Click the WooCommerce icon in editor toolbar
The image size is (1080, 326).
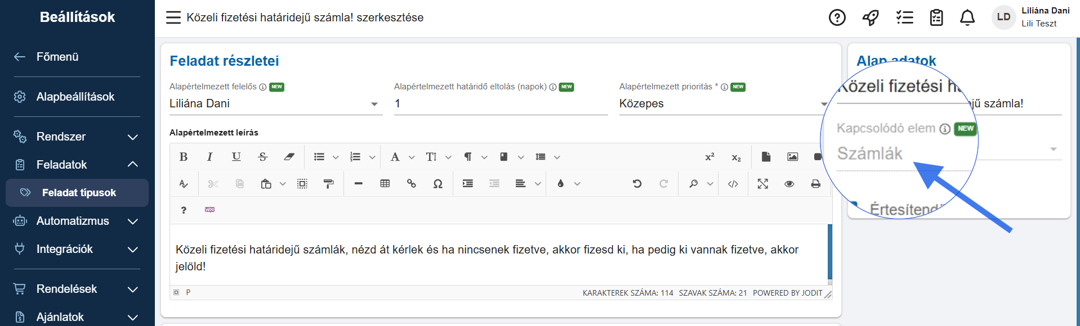pyautogui.click(x=209, y=210)
